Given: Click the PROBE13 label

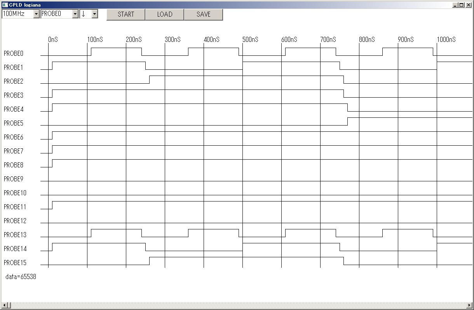Looking at the screenshot, I should pyautogui.click(x=15, y=235).
